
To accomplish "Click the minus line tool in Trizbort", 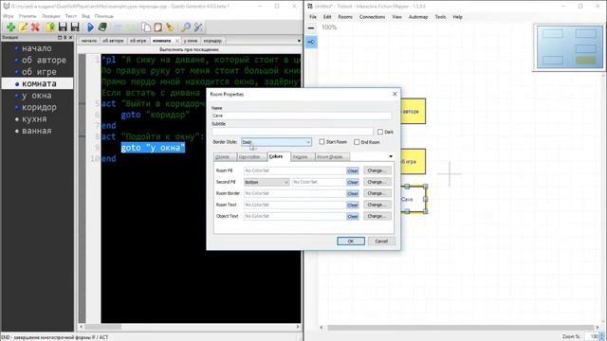I will [x=311, y=27].
